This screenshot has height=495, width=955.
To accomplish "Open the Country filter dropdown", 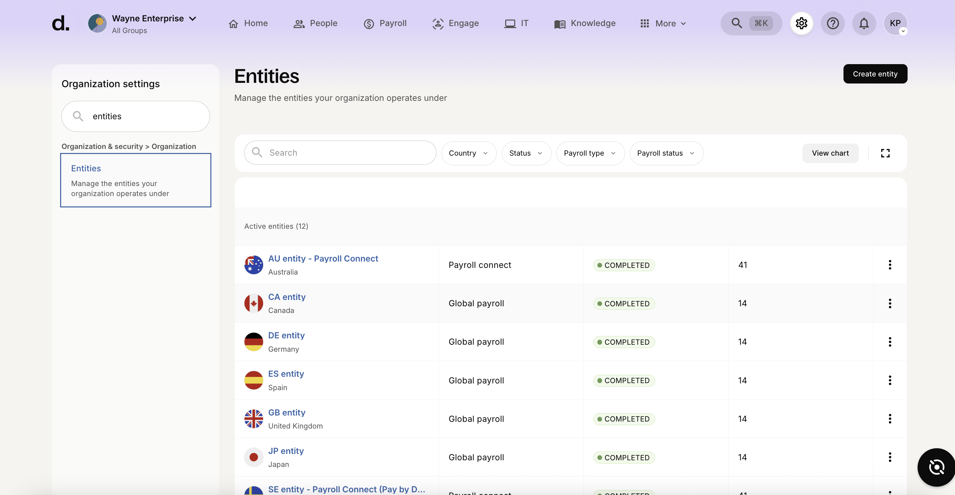I will 468,153.
